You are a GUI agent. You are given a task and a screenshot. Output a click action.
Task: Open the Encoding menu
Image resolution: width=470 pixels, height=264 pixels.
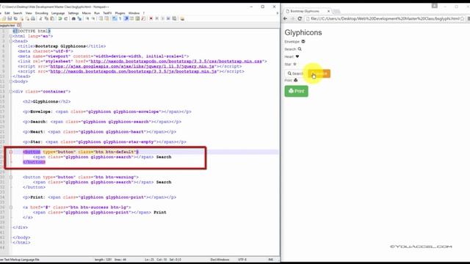[42, 13]
